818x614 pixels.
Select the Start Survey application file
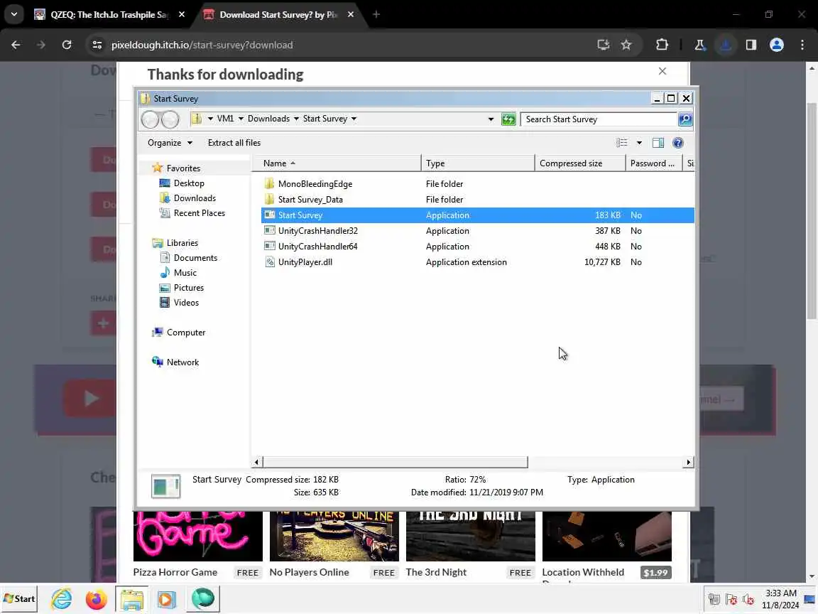477,215
